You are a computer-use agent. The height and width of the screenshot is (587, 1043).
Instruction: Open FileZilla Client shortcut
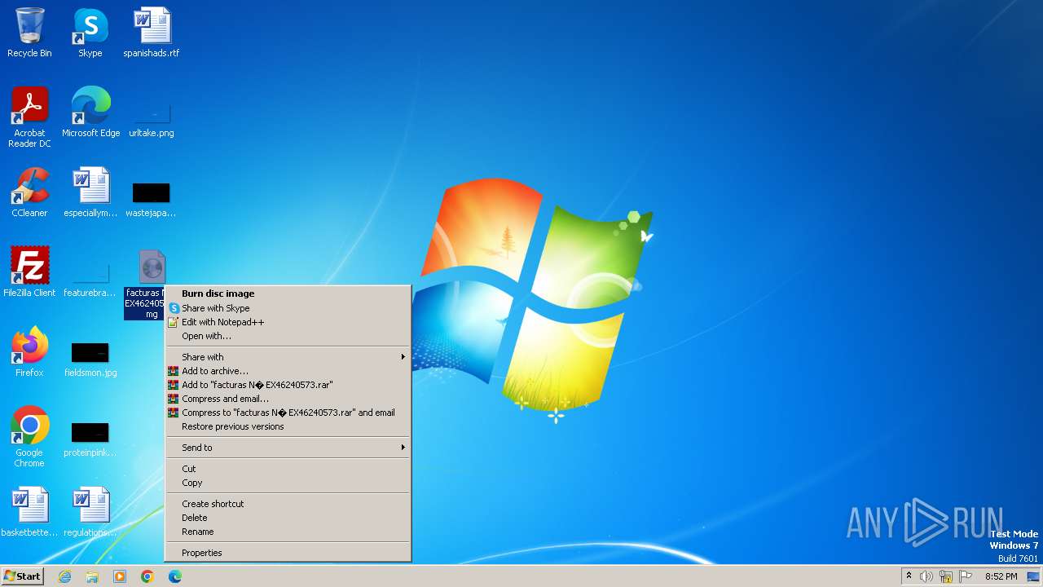point(29,272)
